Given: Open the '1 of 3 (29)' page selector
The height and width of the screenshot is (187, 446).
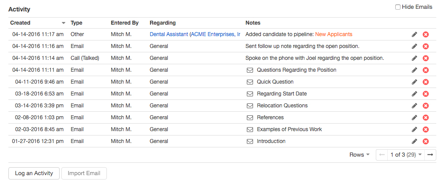Looking at the screenshot, I should (x=406, y=155).
